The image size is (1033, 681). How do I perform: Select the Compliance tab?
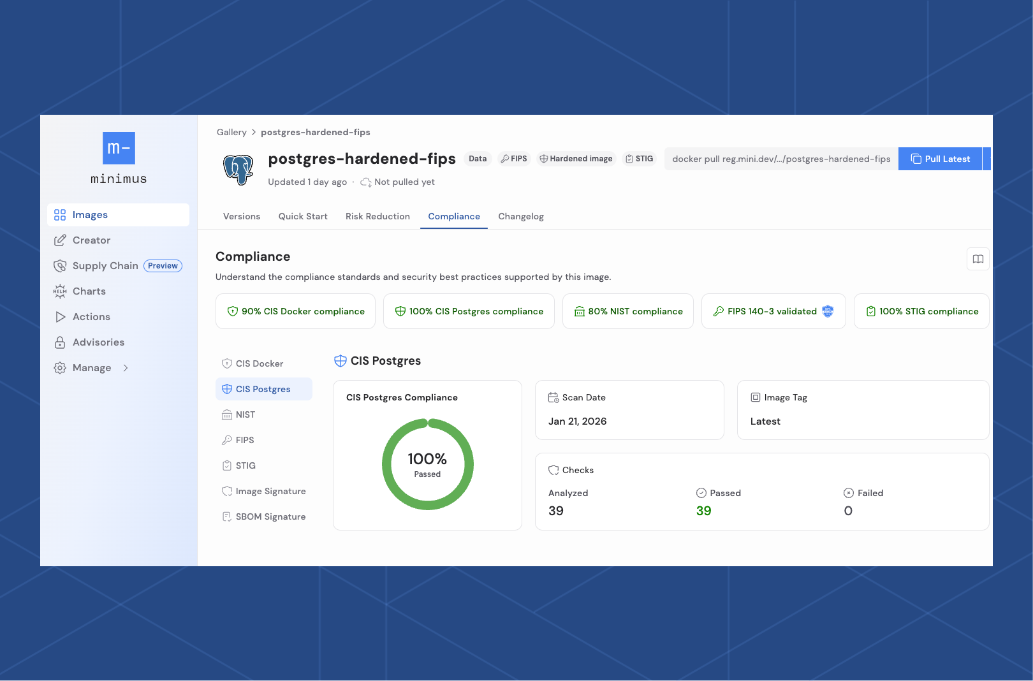454,216
